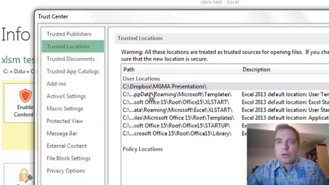The width and height of the screenshot is (329, 185).
Task: Open Protected View settings
Action: coord(65,121)
